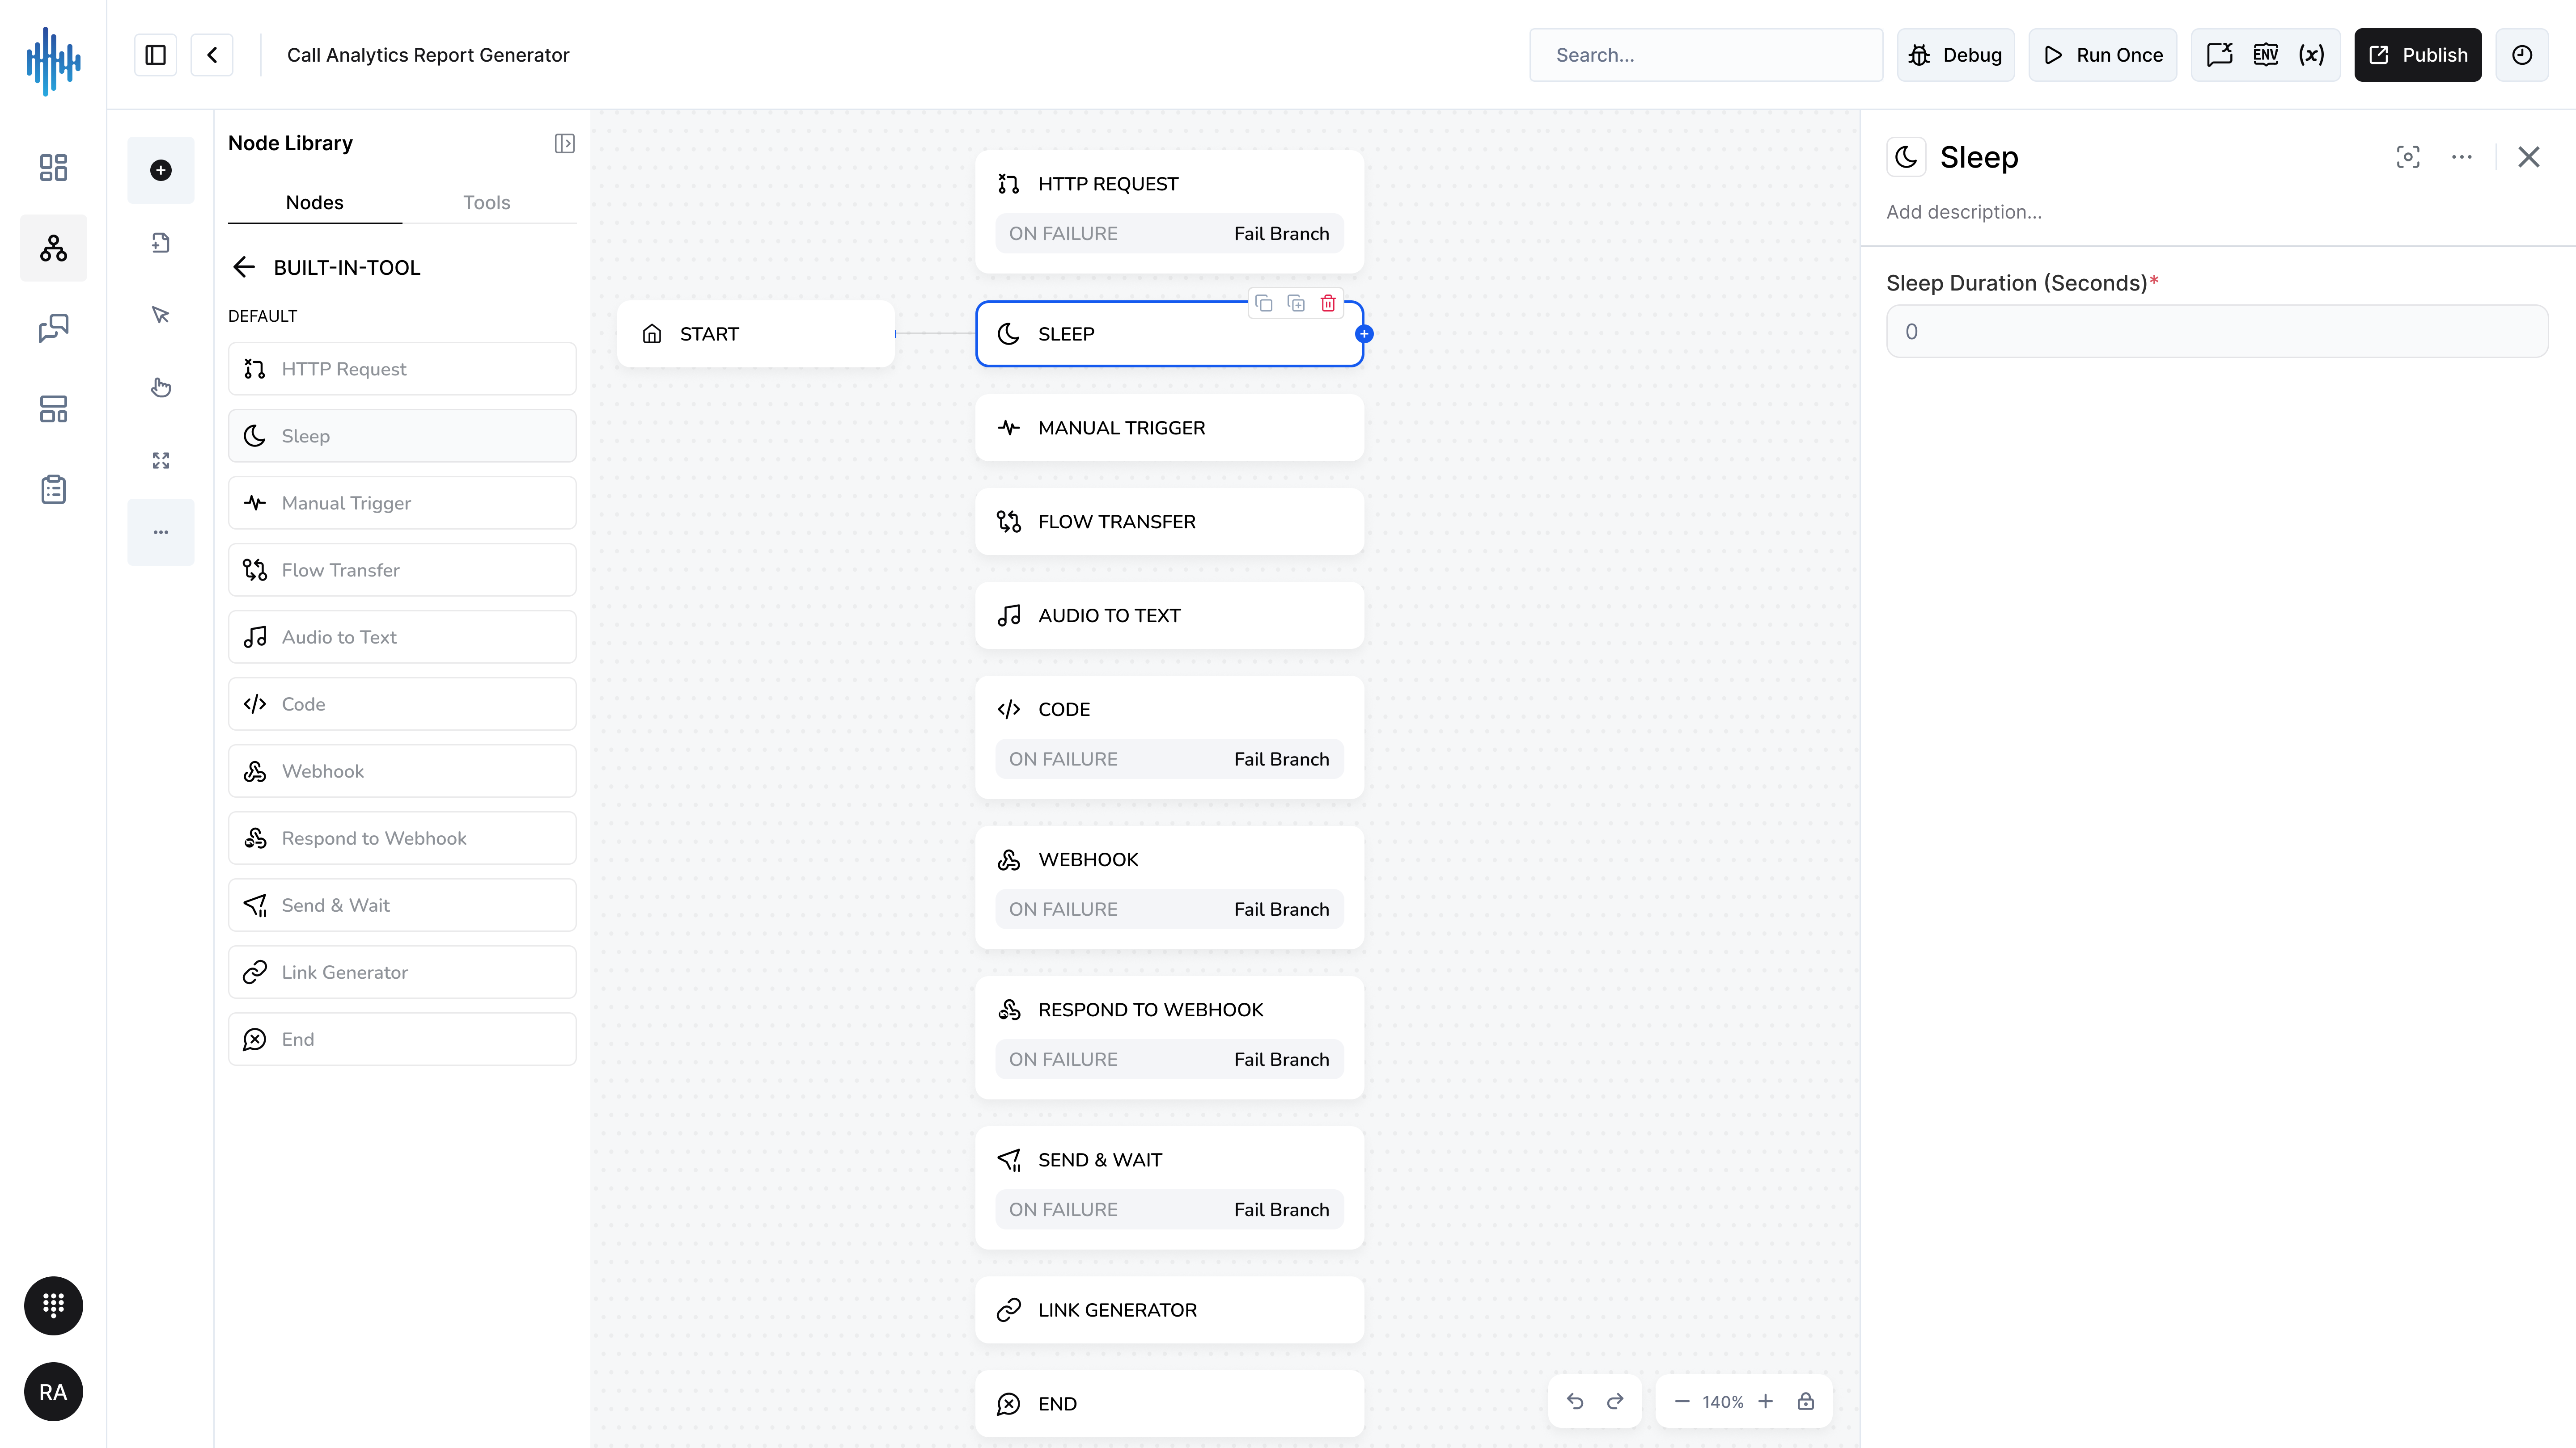Select the AUDIO TO TEXT node on canvas

pos(1169,615)
